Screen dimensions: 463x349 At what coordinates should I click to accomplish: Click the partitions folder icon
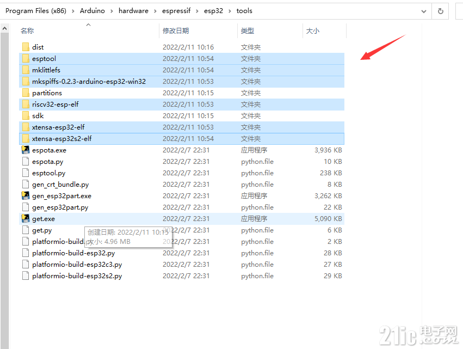click(26, 93)
